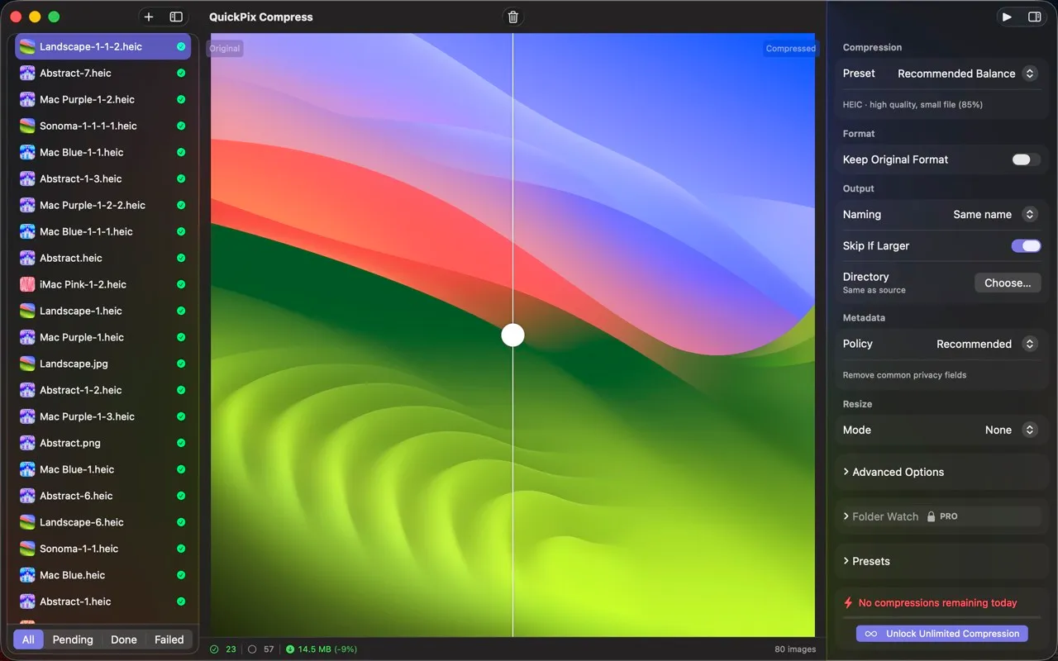
Task: Click the PRO badge next to Folder Watch
Action: point(949,516)
